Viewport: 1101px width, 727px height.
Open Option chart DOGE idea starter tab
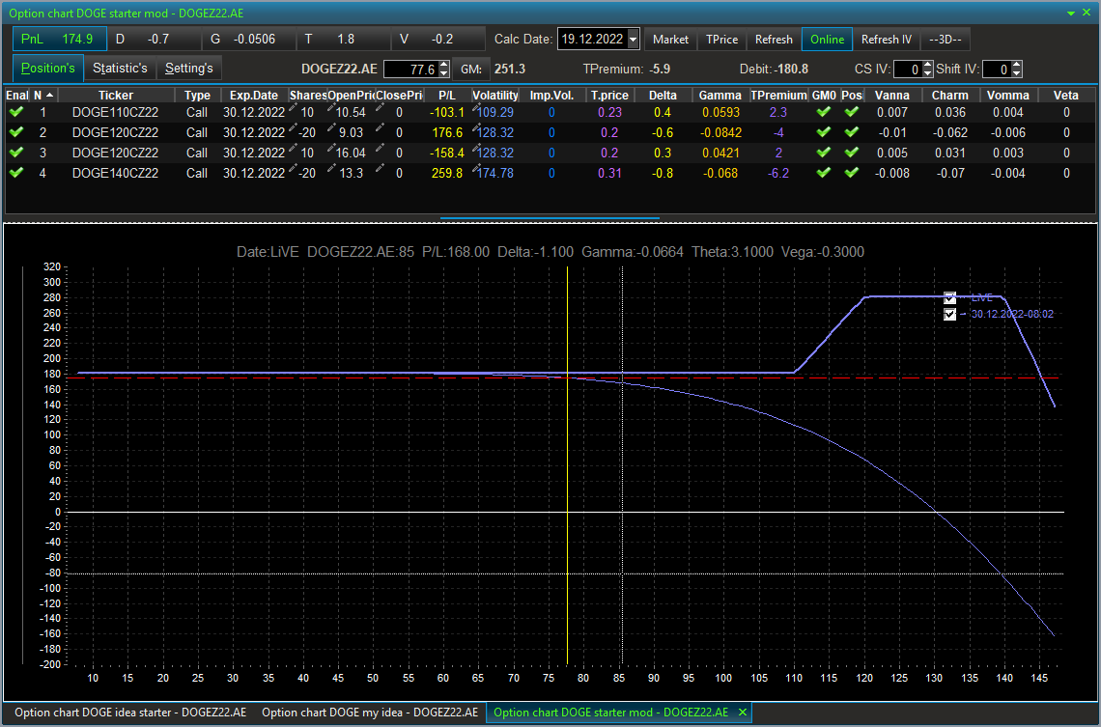130,713
